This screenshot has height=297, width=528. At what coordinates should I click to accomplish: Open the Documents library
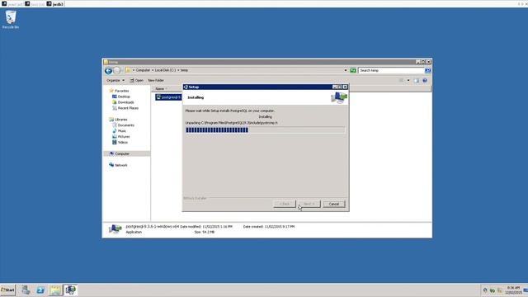click(x=123, y=125)
